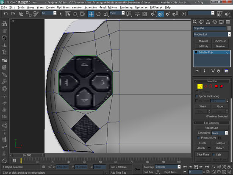
Task: Click the Slice Plane button
Action: (x=203, y=155)
